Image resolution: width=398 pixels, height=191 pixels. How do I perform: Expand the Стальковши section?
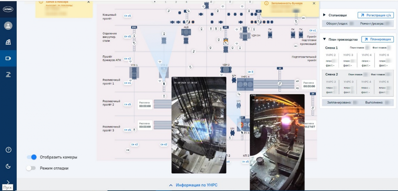(x=325, y=15)
